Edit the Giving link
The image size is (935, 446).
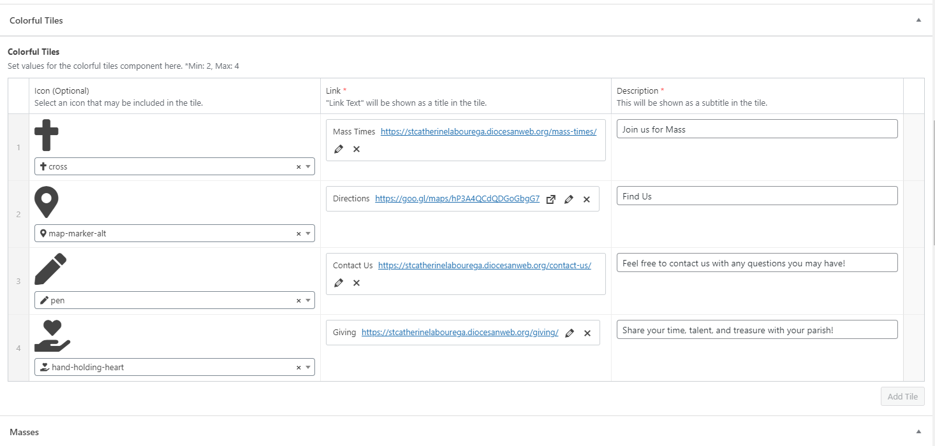point(570,333)
